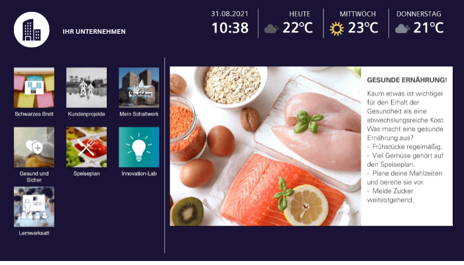Screen dimensions: 464x265
Task: Click the 10:38 clock display
Action: pos(230,28)
